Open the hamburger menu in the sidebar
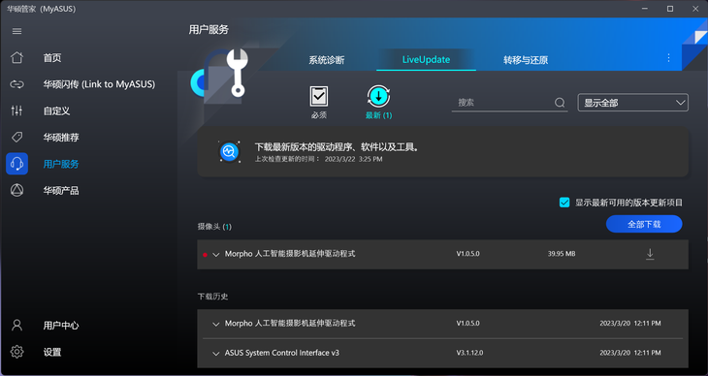 coord(16,31)
